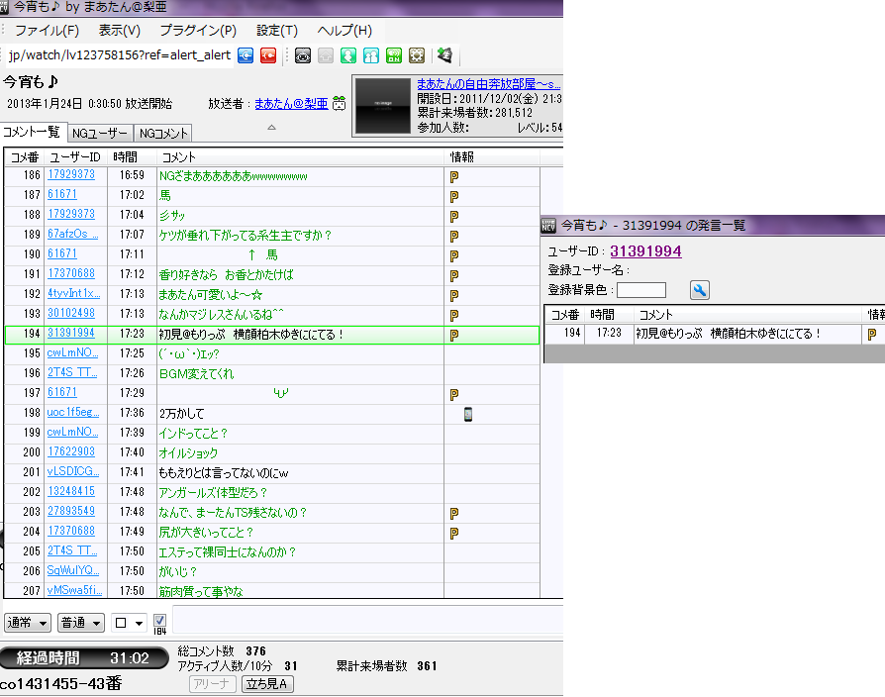Click the P icon in the 発言一覧 window
Image resolution: width=885 pixels, height=697 pixels.
click(x=871, y=334)
